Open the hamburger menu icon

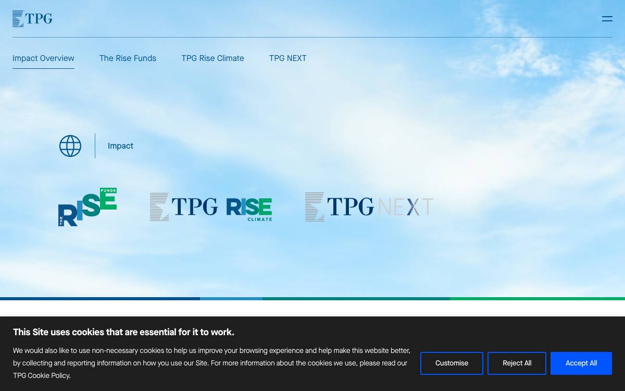click(x=607, y=19)
